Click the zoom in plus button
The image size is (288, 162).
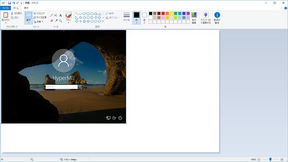click(282, 159)
